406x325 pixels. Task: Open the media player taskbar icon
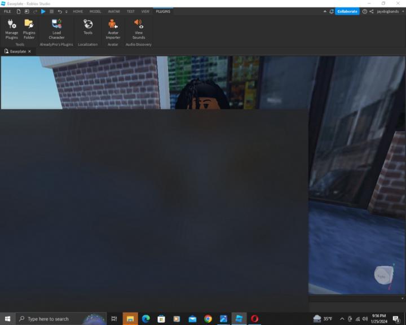[176, 319]
